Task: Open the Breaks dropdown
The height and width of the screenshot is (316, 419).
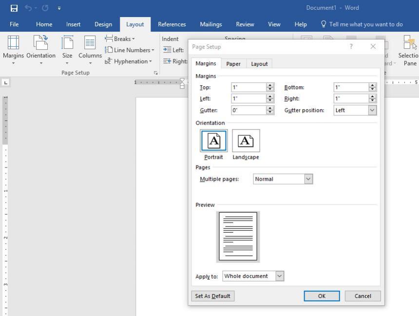Action: click(x=120, y=39)
